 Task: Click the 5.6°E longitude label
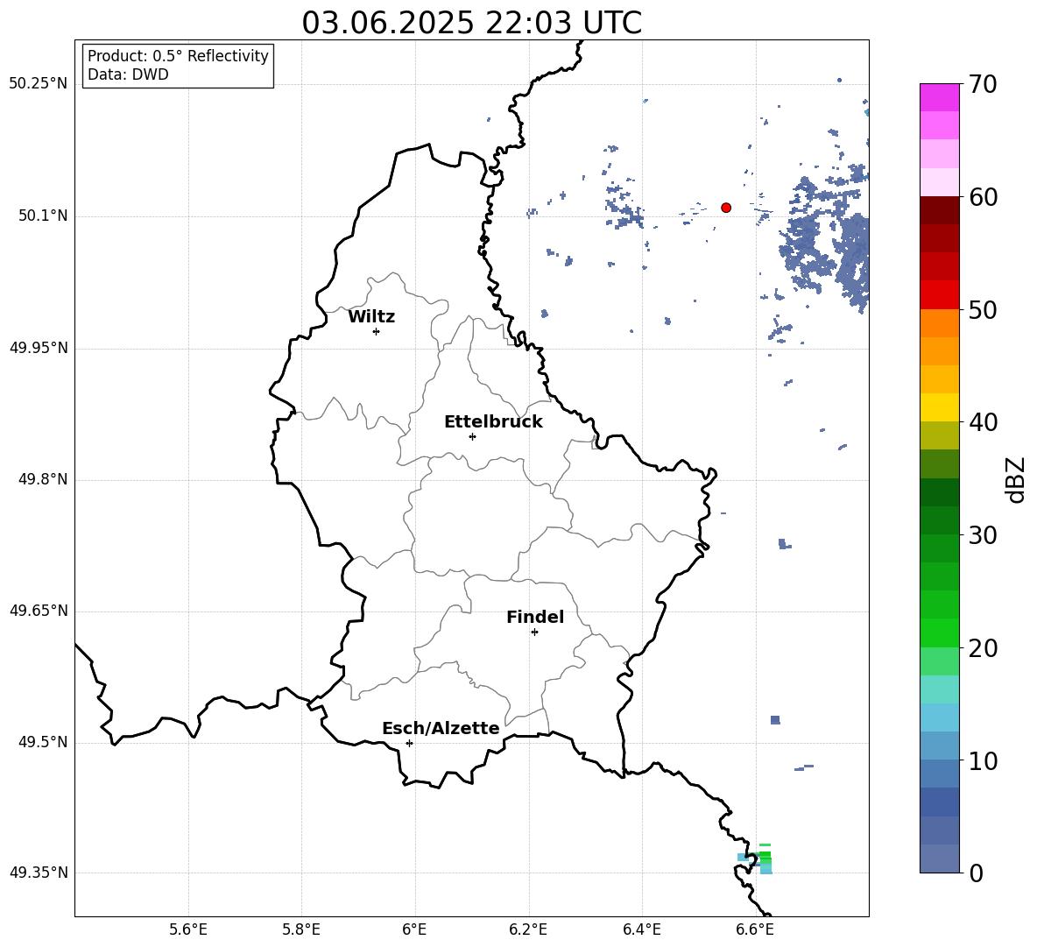coord(188,929)
